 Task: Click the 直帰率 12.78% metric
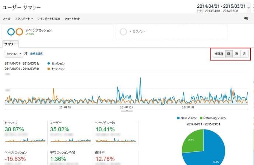click(x=105, y=159)
